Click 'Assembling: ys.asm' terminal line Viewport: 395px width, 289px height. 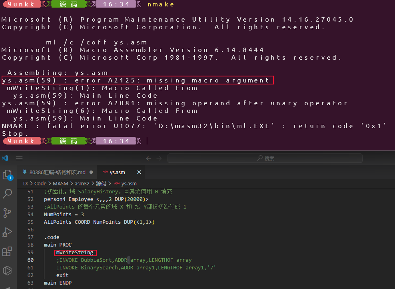pyautogui.click(x=58, y=72)
